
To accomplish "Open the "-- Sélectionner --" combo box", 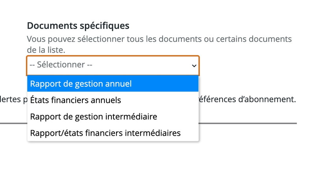I will click(x=113, y=65).
